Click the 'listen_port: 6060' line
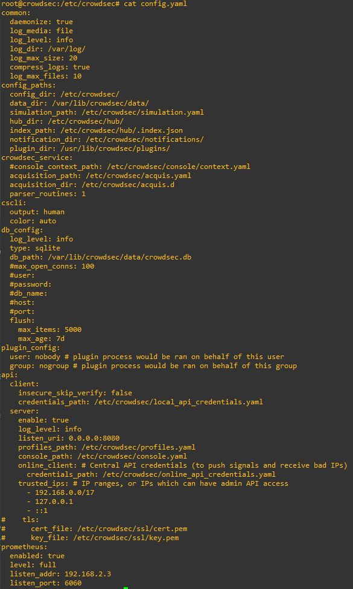The image size is (353, 589). click(45, 583)
